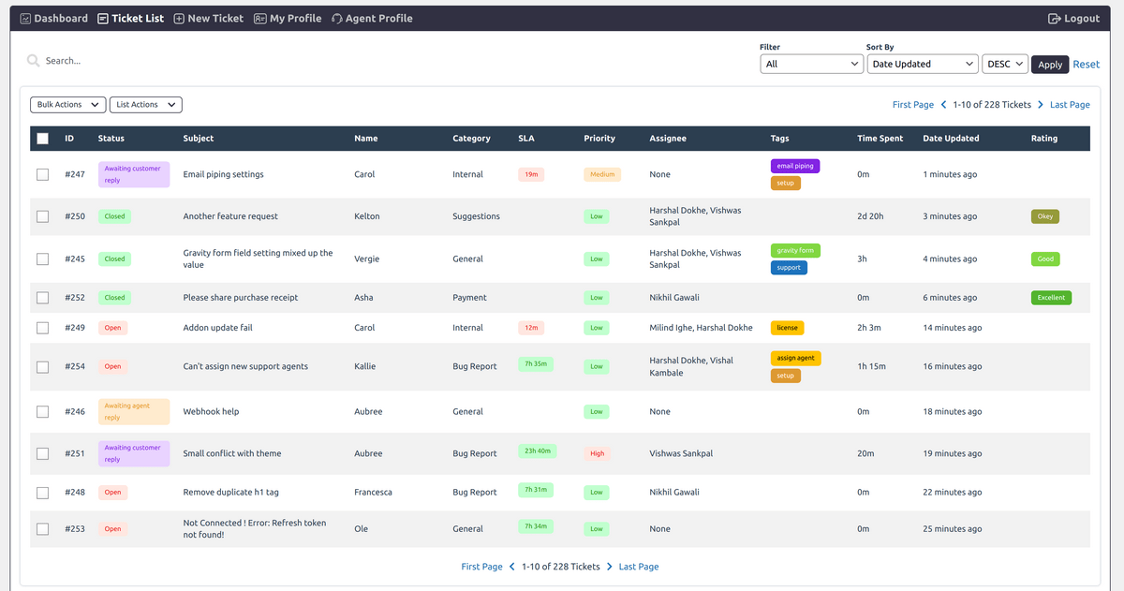Click the yellow 'license' tag

coord(788,328)
